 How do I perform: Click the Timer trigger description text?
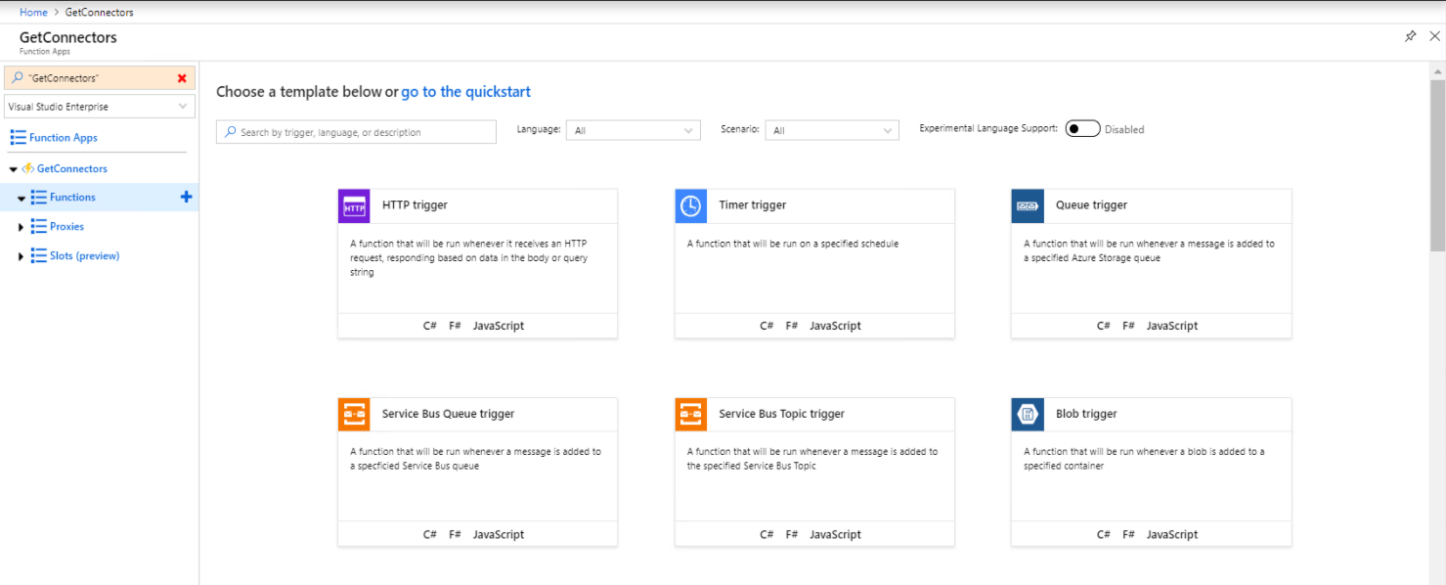(x=792, y=244)
